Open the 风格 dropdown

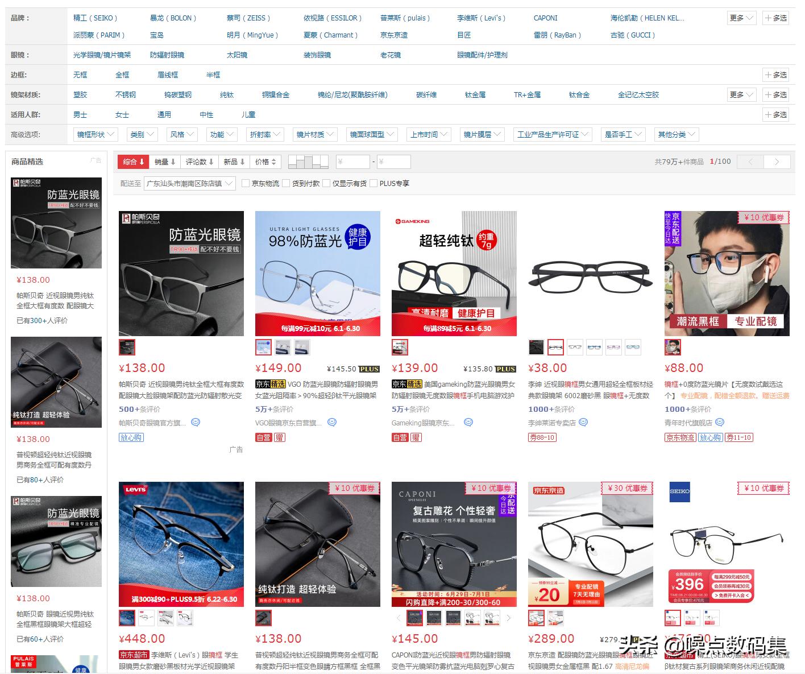coord(181,135)
